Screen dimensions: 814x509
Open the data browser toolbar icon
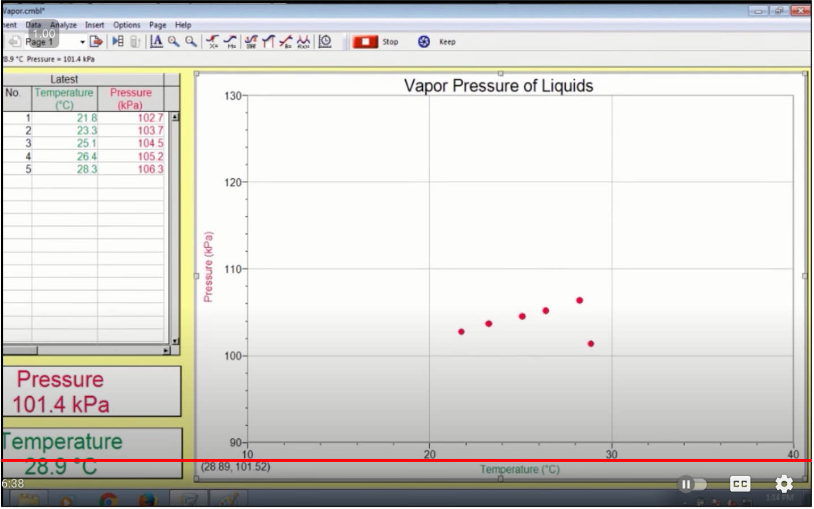118,41
